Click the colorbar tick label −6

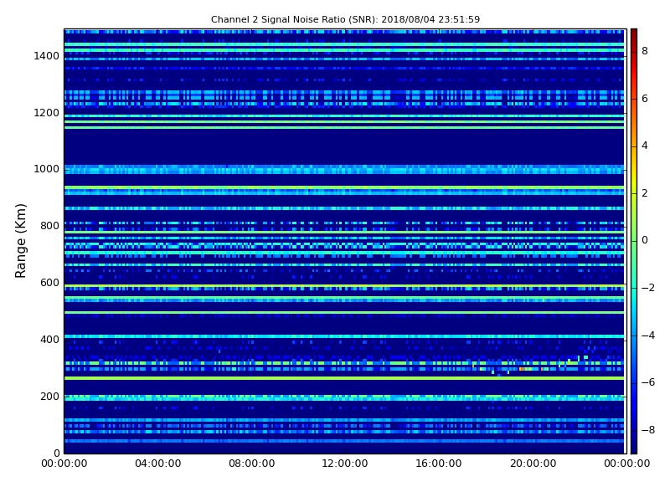(648, 382)
